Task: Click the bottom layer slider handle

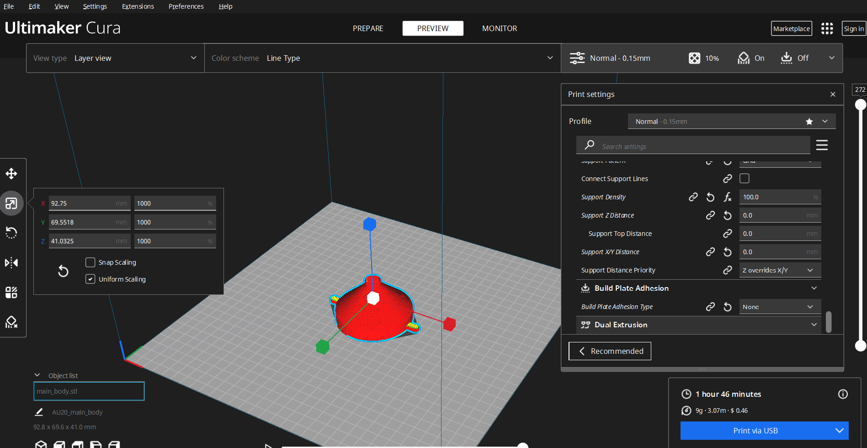Action: click(861, 346)
